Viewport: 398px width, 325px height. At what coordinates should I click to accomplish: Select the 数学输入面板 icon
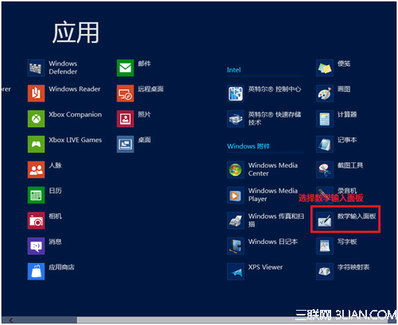click(325, 220)
